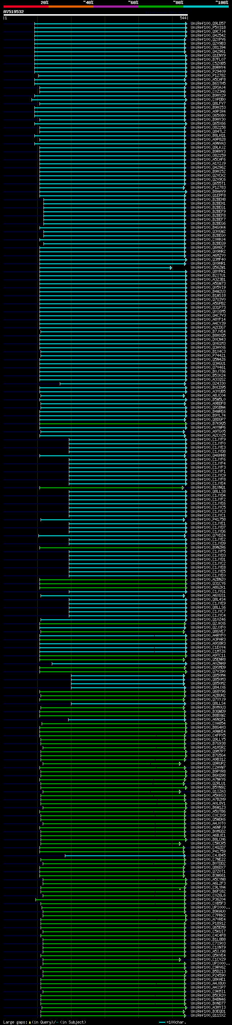Click the cyan alignment bar for UniRef100_C4JB45

click(x=125, y=856)
